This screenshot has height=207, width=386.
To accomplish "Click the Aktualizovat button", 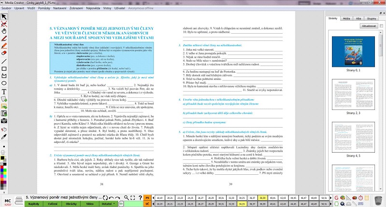I will tap(369, 26).
